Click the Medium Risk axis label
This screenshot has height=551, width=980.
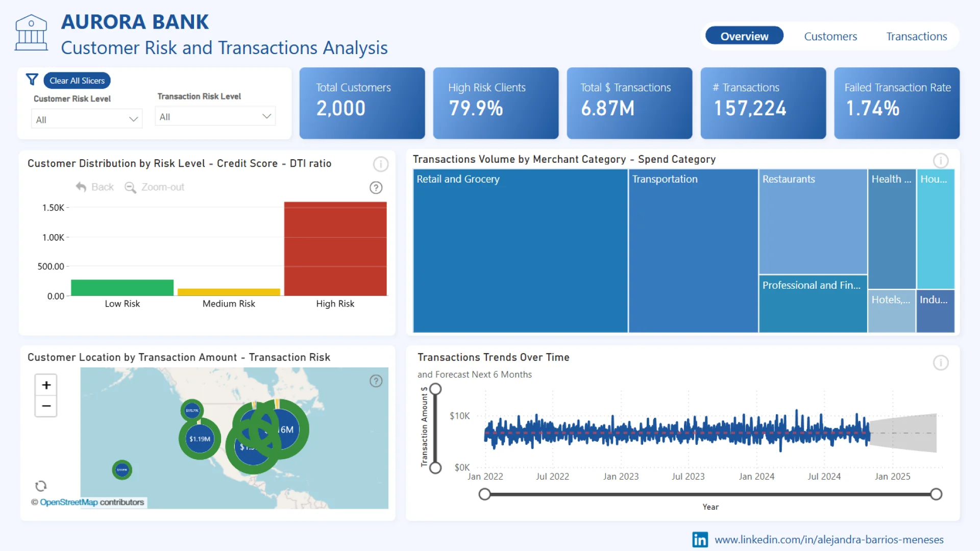[x=229, y=304]
